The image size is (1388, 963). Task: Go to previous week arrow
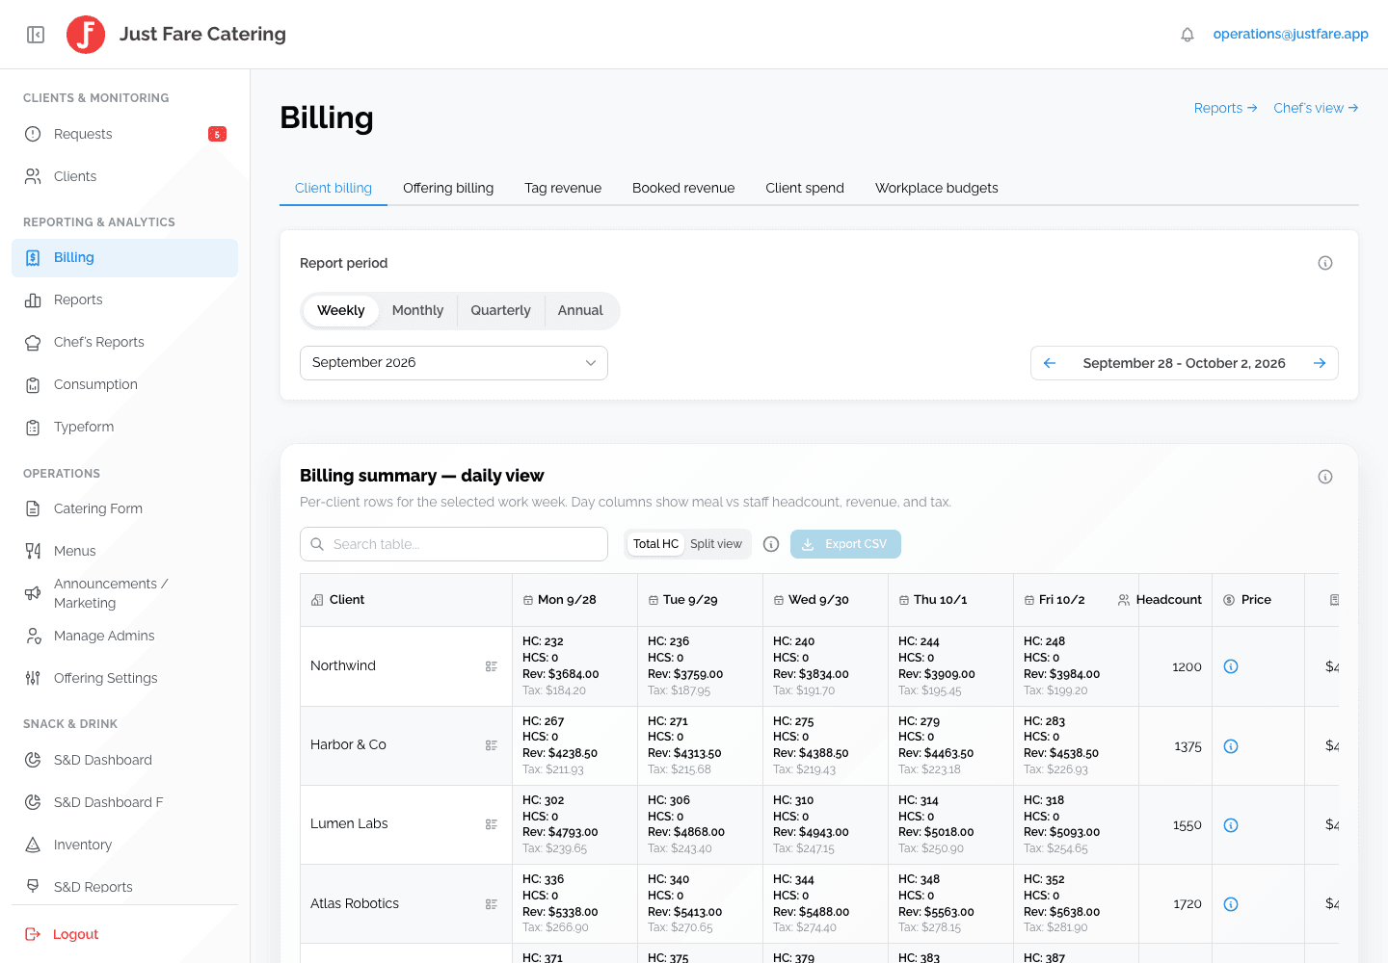tap(1050, 363)
